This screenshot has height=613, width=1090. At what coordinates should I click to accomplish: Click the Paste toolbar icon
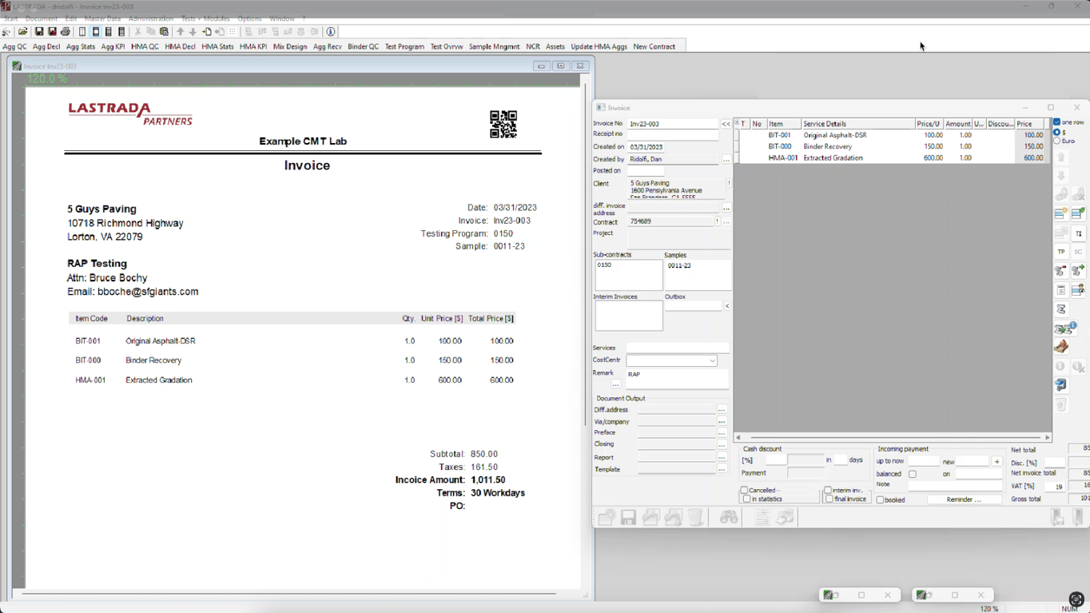click(163, 31)
